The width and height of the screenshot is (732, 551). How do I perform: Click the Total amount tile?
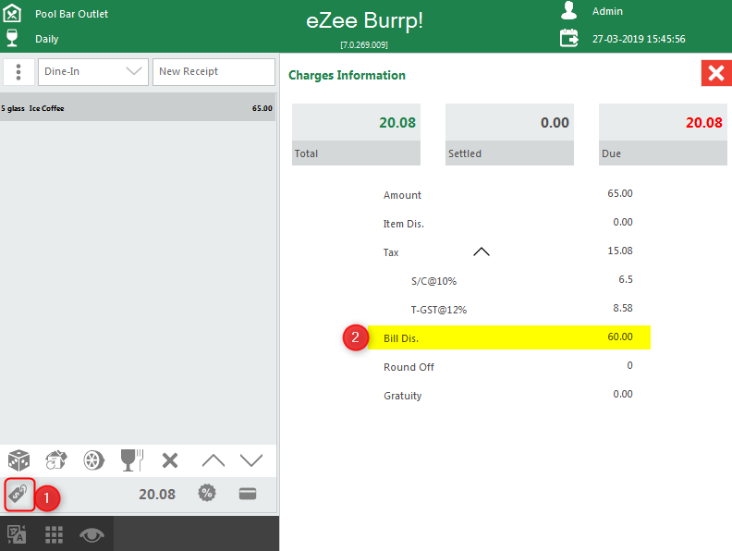[356, 134]
